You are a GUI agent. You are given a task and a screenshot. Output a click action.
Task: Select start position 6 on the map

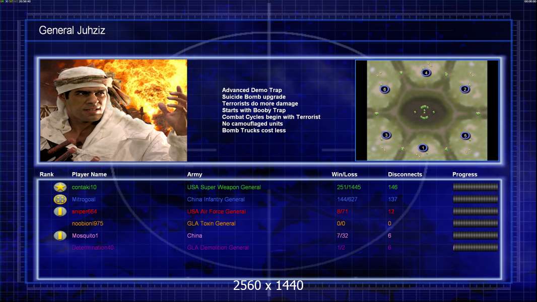(x=384, y=90)
